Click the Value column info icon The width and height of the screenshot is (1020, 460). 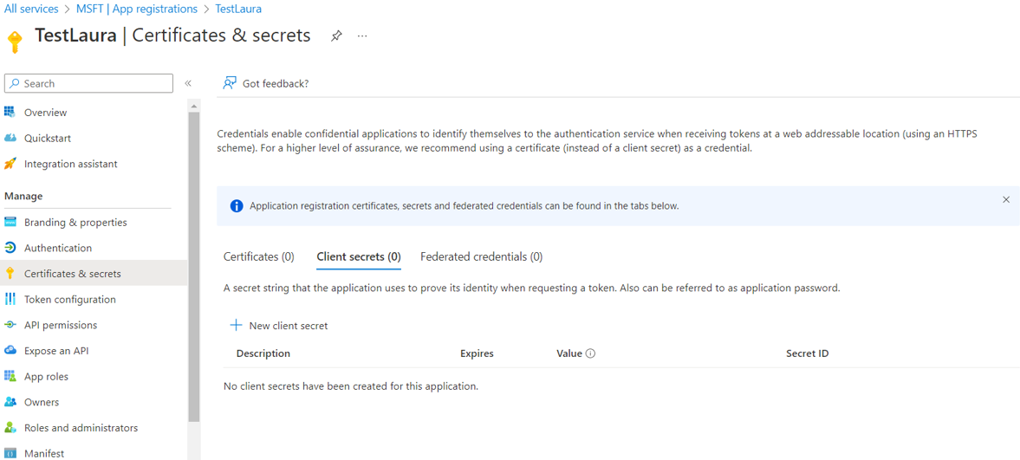click(591, 354)
